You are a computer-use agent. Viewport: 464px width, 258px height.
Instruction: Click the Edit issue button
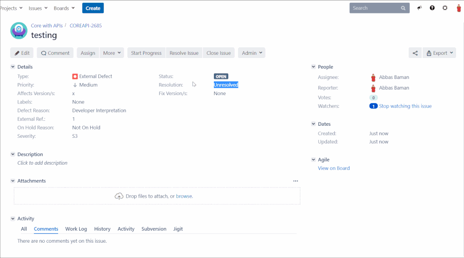pos(22,53)
